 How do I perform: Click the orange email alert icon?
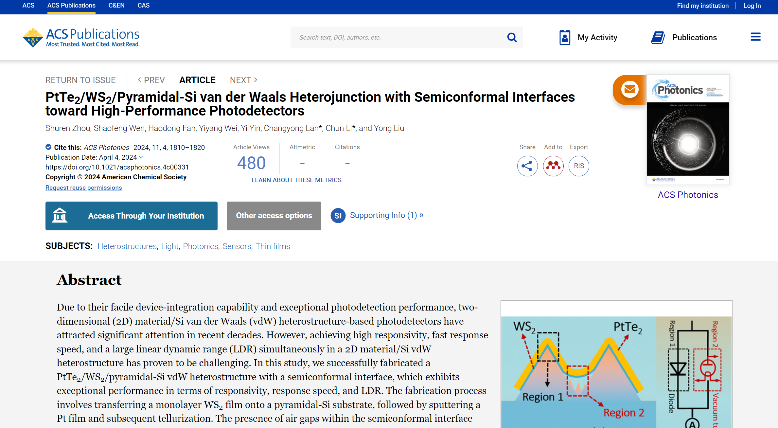[629, 90]
